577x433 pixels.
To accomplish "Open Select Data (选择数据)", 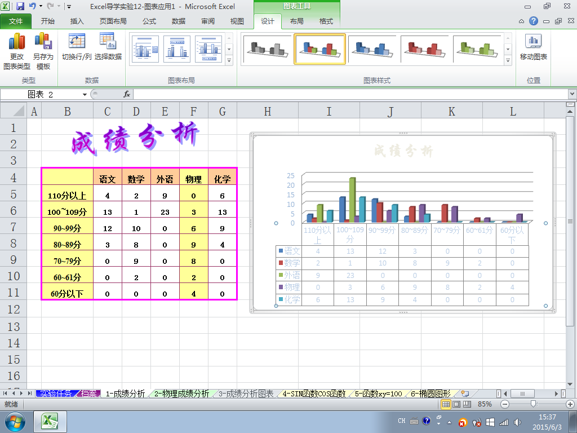I will click(x=108, y=47).
